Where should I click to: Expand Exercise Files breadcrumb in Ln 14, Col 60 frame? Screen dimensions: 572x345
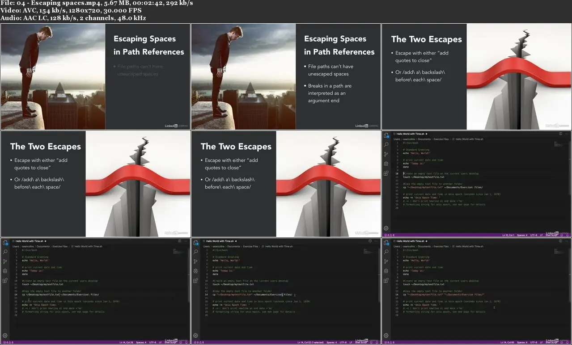[441, 246]
